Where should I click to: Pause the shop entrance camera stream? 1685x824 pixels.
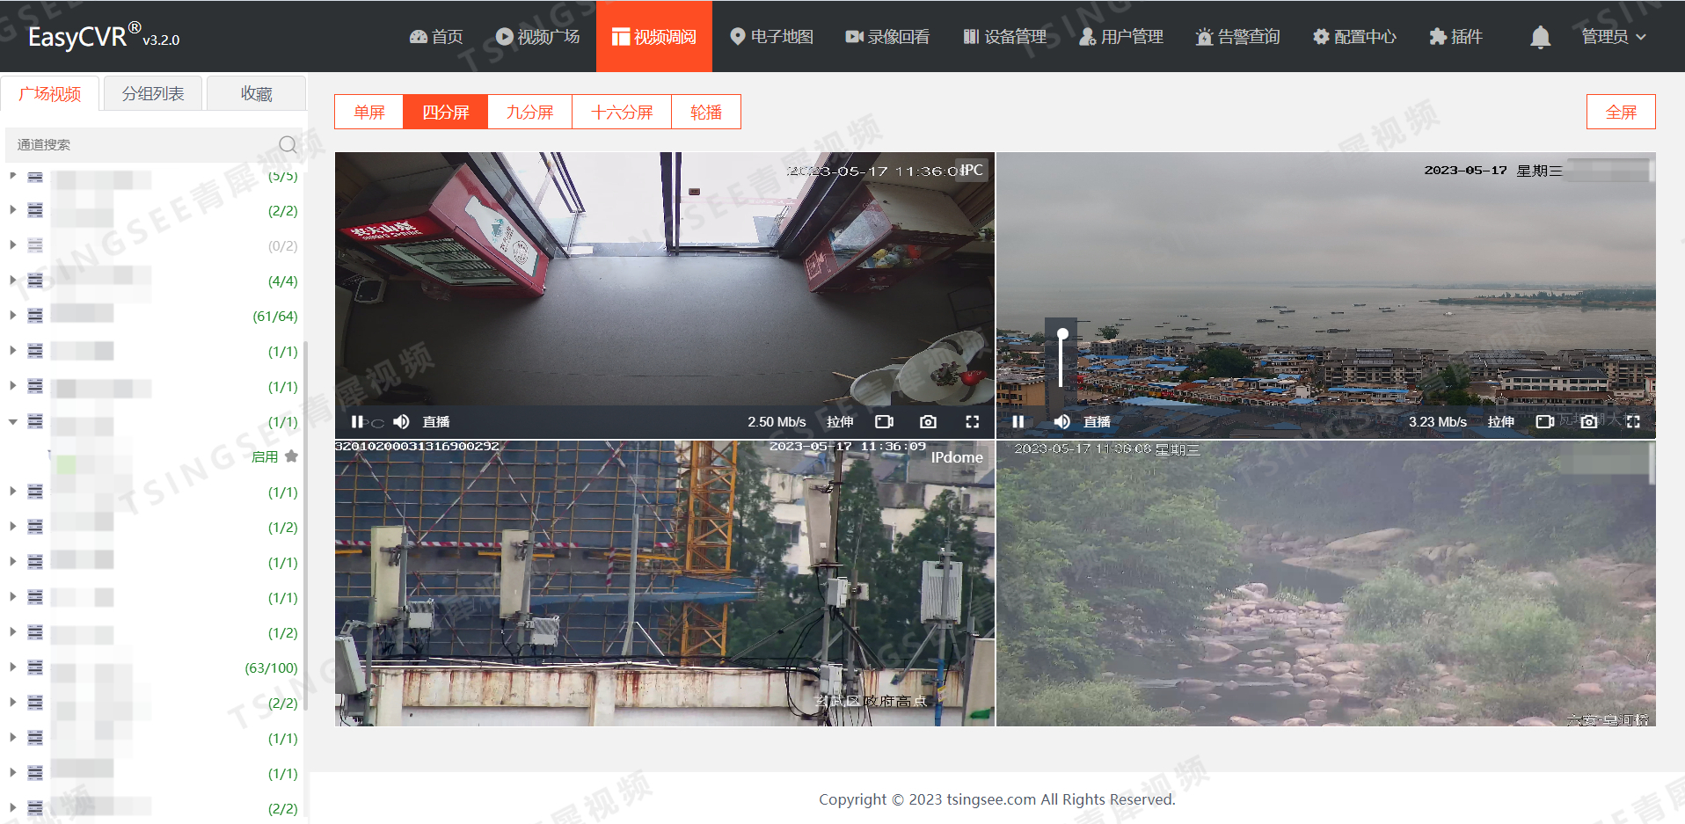pyautogui.click(x=356, y=422)
